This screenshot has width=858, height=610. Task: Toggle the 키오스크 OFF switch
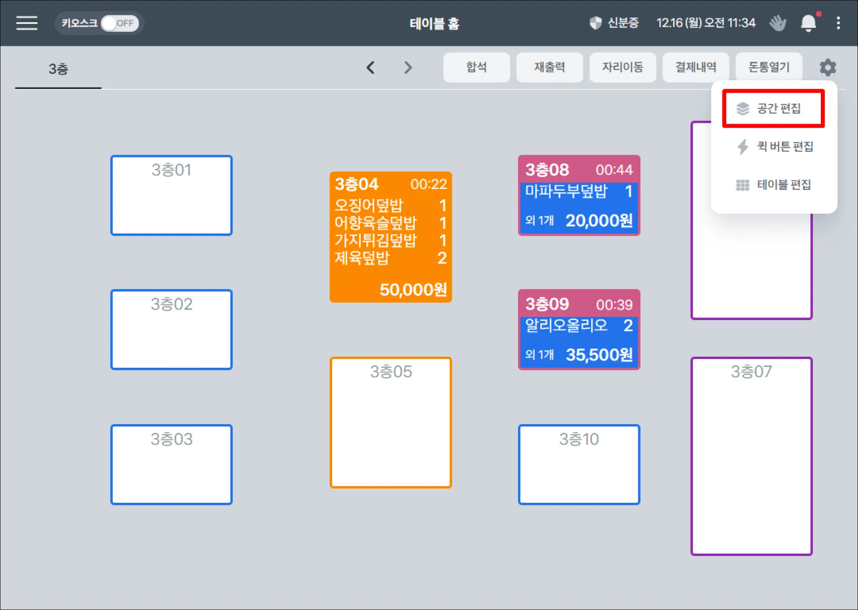click(x=119, y=23)
